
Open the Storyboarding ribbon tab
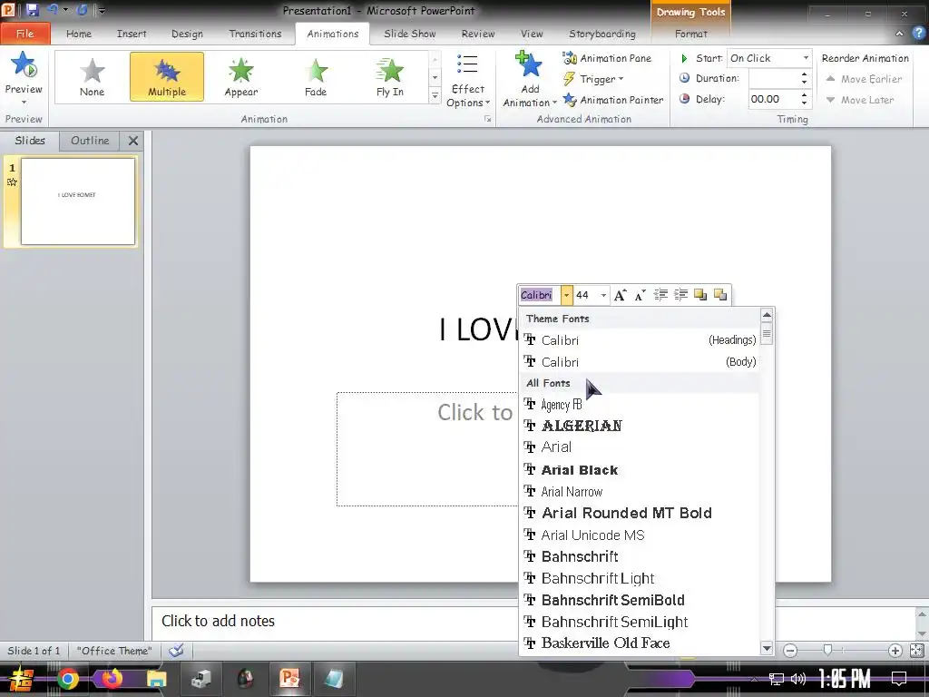pyautogui.click(x=602, y=34)
